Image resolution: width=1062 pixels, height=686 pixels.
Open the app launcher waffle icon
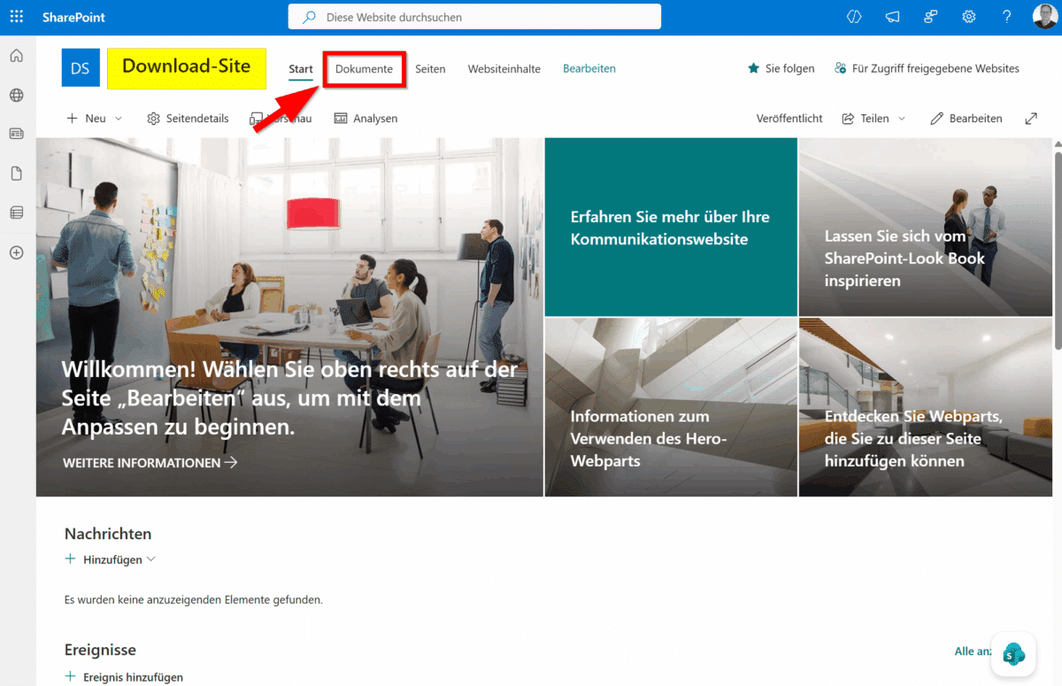pos(17,17)
